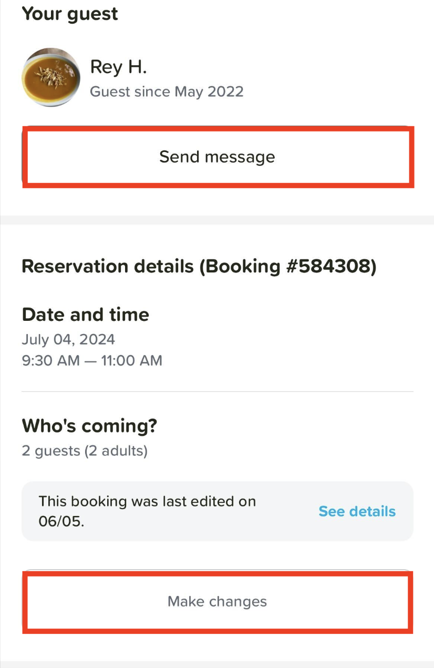This screenshot has width=434, height=668.
Task: Click the 'Who's coming?' heading
Action: click(89, 426)
